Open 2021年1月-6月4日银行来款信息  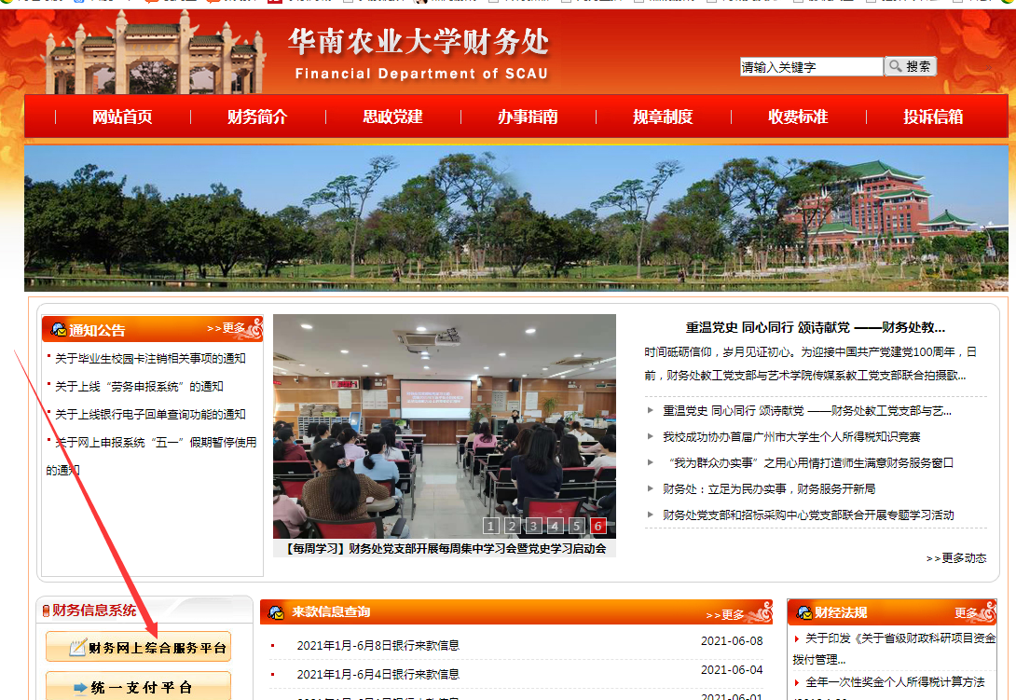(x=378, y=674)
